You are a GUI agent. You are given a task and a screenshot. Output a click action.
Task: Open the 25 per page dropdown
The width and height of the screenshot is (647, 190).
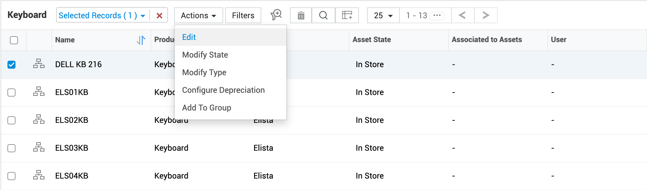383,15
